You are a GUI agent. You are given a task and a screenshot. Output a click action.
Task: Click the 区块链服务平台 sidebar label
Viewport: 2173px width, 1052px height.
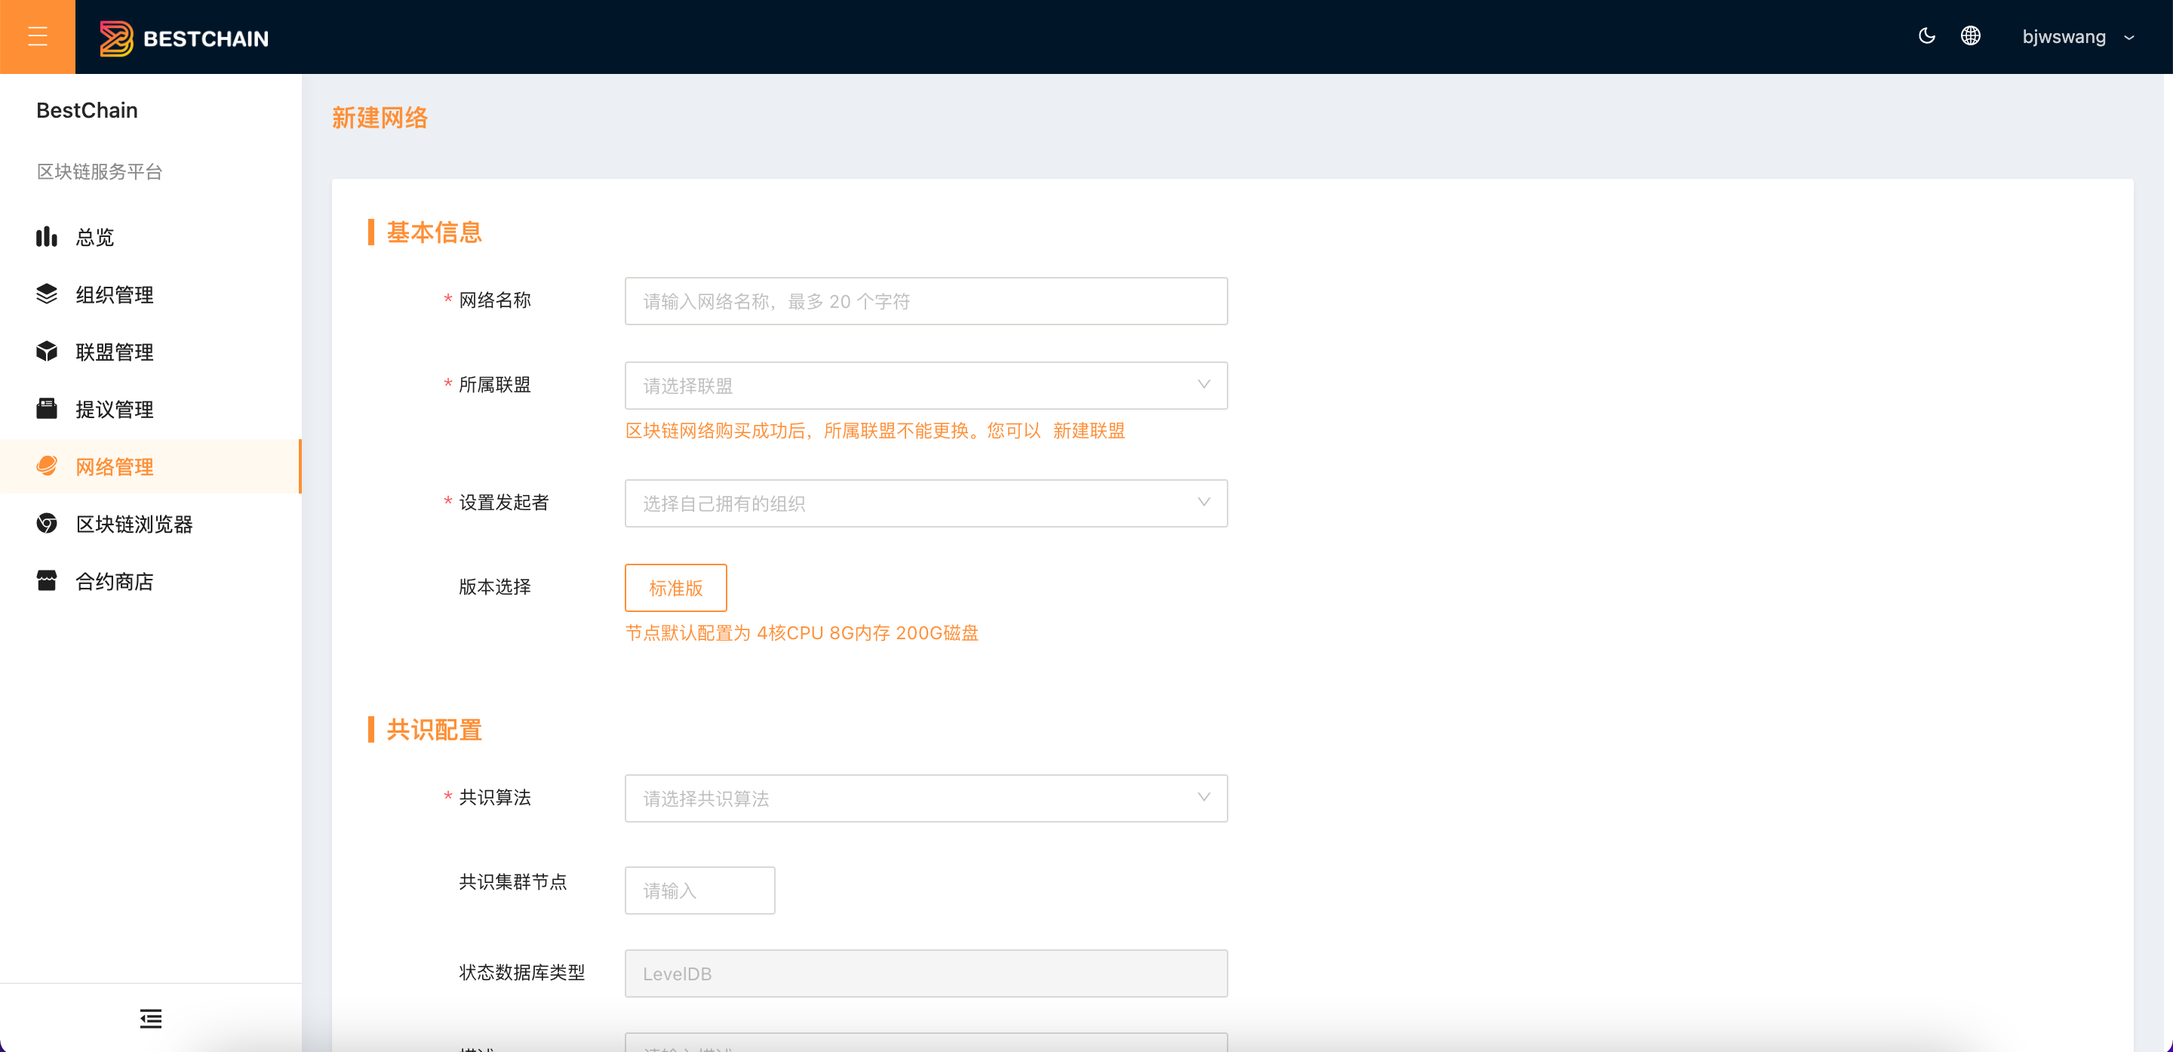100,171
